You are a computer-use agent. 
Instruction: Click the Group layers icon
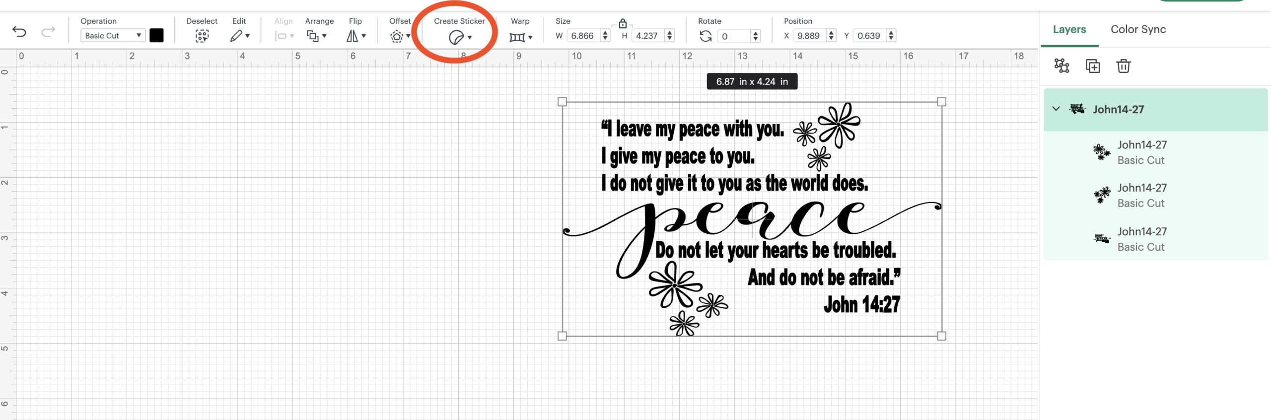(1061, 66)
